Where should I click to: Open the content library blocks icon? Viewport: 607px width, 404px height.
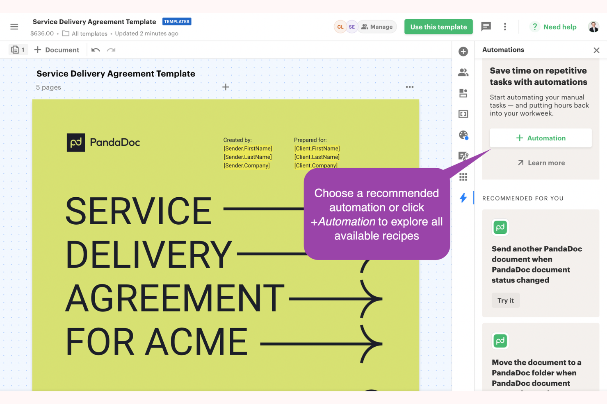tap(463, 93)
